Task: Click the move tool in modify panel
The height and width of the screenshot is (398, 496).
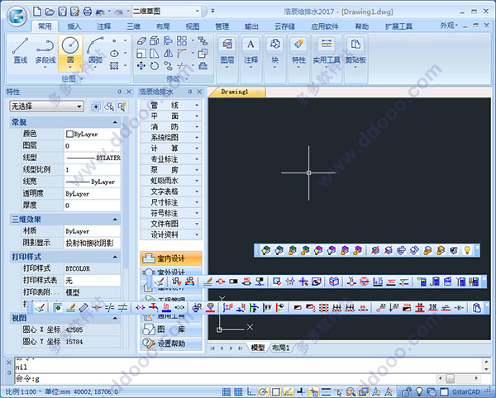Action: tap(141, 66)
